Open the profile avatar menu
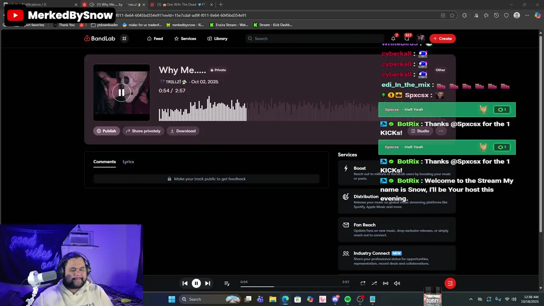 click(421, 39)
